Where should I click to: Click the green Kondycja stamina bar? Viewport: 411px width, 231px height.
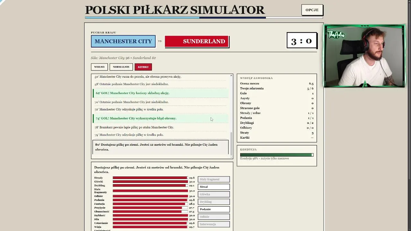pos(277,155)
